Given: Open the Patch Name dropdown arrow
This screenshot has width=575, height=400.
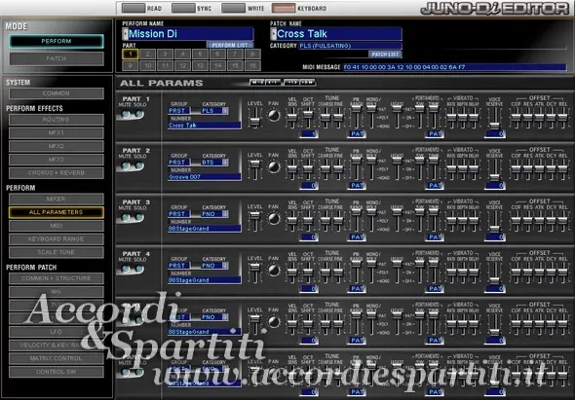Looking at the screenshot, I should coord(273,34).
